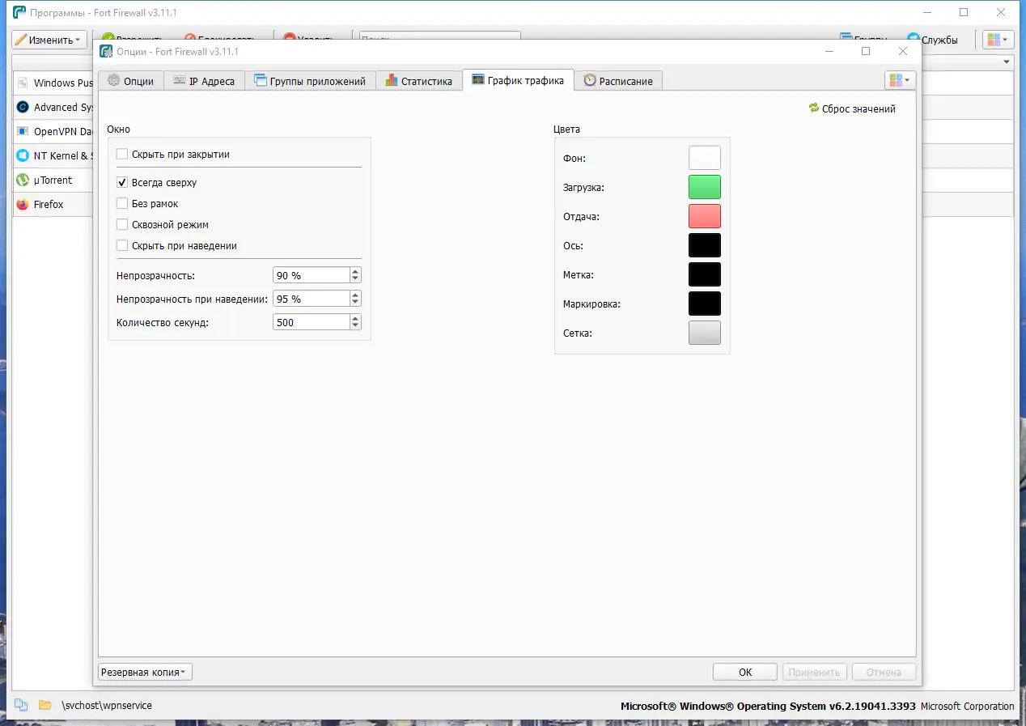The width and height of the screenshot is (1026, 726).
Task: Switch to the Статистика tab
Action: tap(419, 81)
